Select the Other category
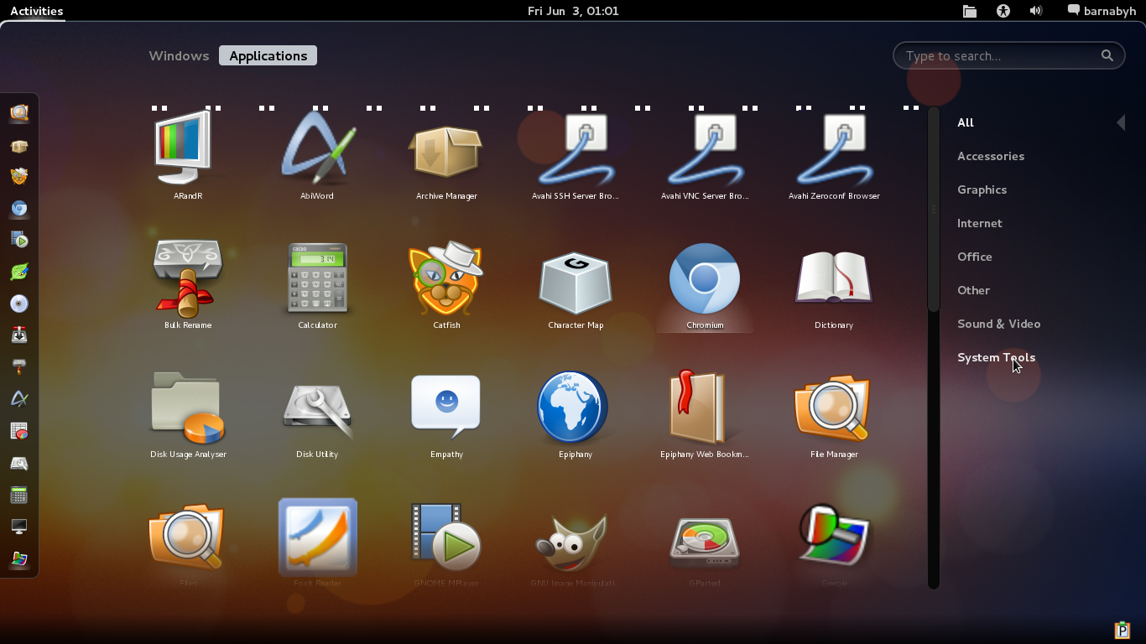The width and height of the screenshot is (1146, 644). tap(974, 290)
